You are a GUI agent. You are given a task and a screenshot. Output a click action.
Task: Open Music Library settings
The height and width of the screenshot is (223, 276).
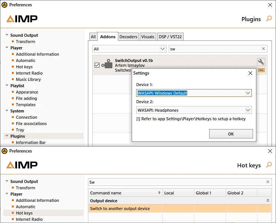click(x=28, y=79)
